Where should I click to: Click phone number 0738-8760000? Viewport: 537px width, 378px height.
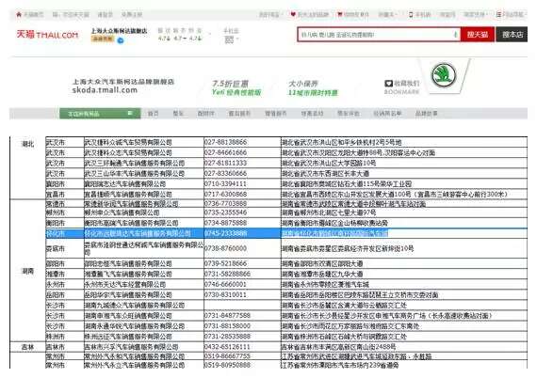225,248
